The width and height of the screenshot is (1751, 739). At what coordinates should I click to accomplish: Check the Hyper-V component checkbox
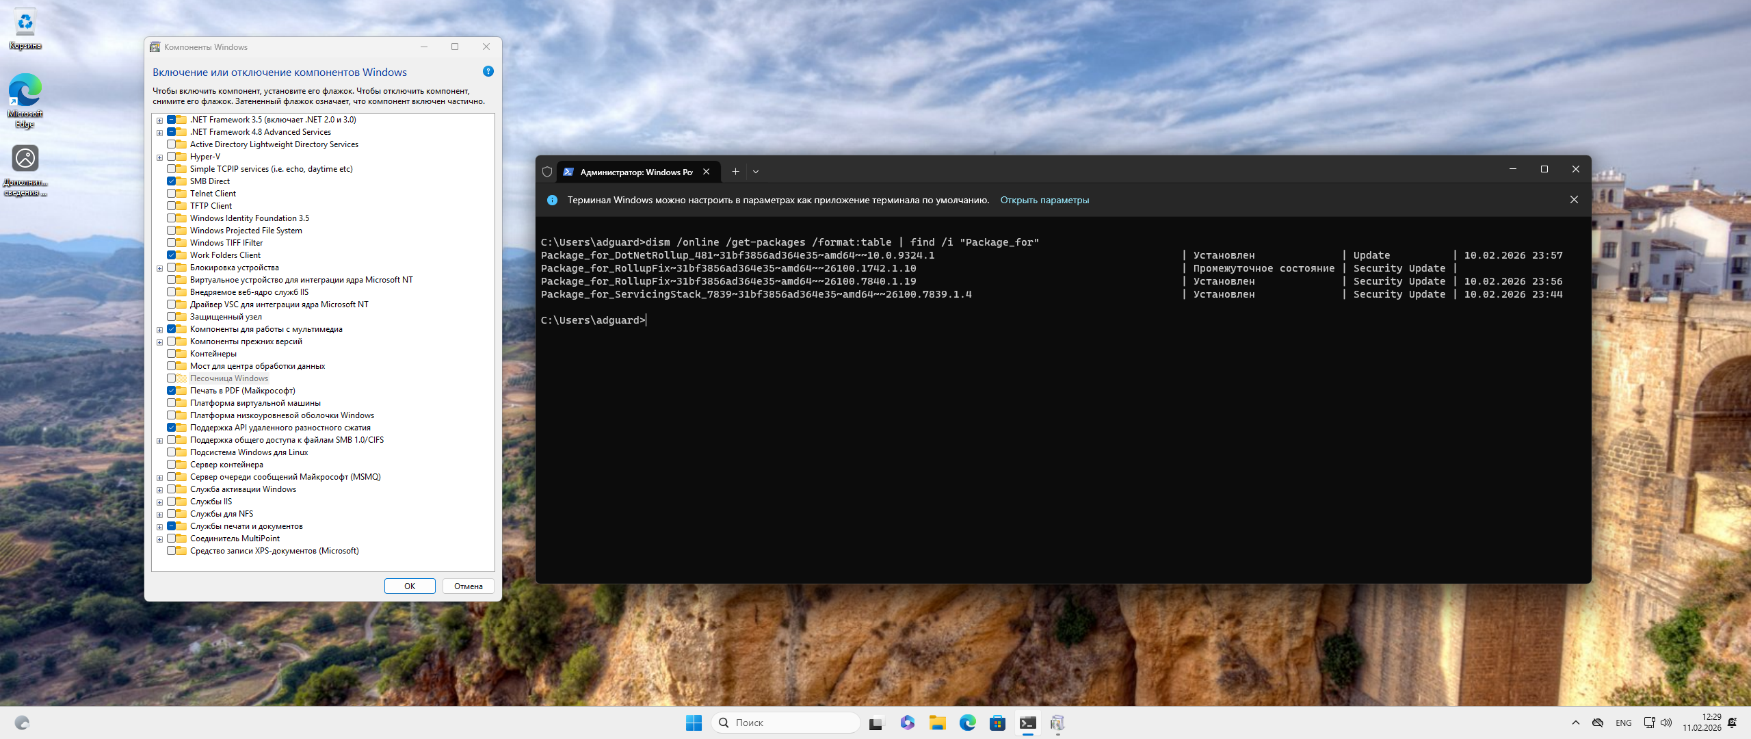click(172, 157)
